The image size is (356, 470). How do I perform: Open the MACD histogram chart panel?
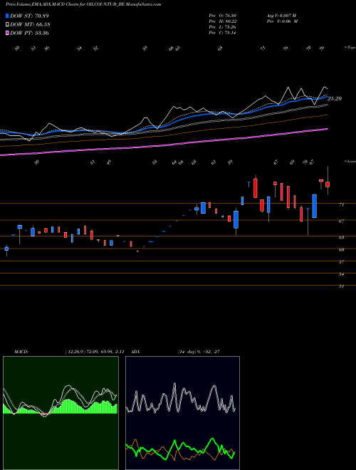pyautogui.click(x=61, y=413)
